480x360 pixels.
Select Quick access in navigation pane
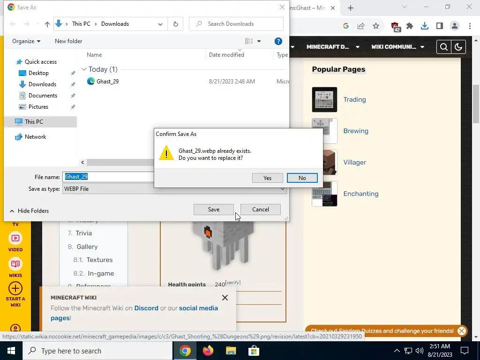pyautogui.click(x=40, y=62)
